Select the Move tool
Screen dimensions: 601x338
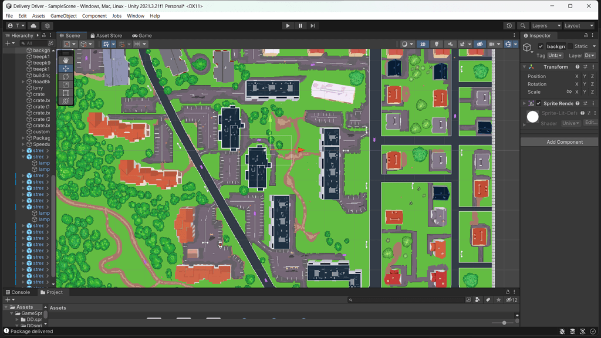66,68
